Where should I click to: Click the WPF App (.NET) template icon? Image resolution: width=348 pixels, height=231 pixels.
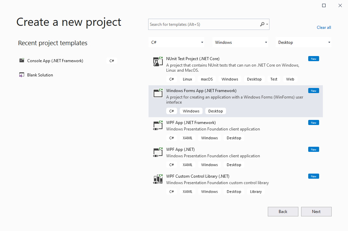click(158, 152)
